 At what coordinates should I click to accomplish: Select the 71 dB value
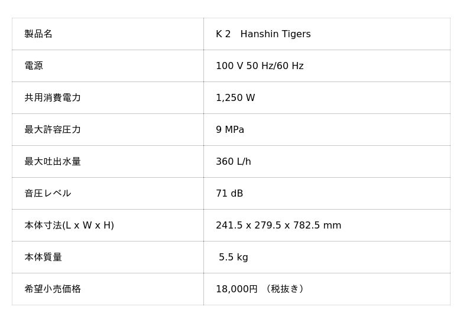[229, 194]
